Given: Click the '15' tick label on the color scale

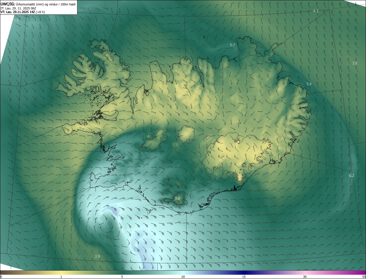Looking at the screenshot, I should click(244, 277).
